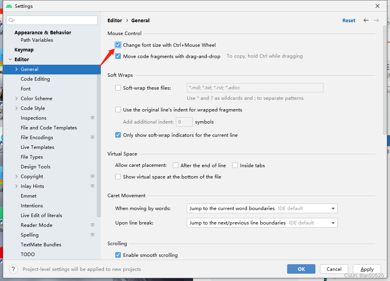
Task: Open When moving by words dropdown
Action: 262,209
